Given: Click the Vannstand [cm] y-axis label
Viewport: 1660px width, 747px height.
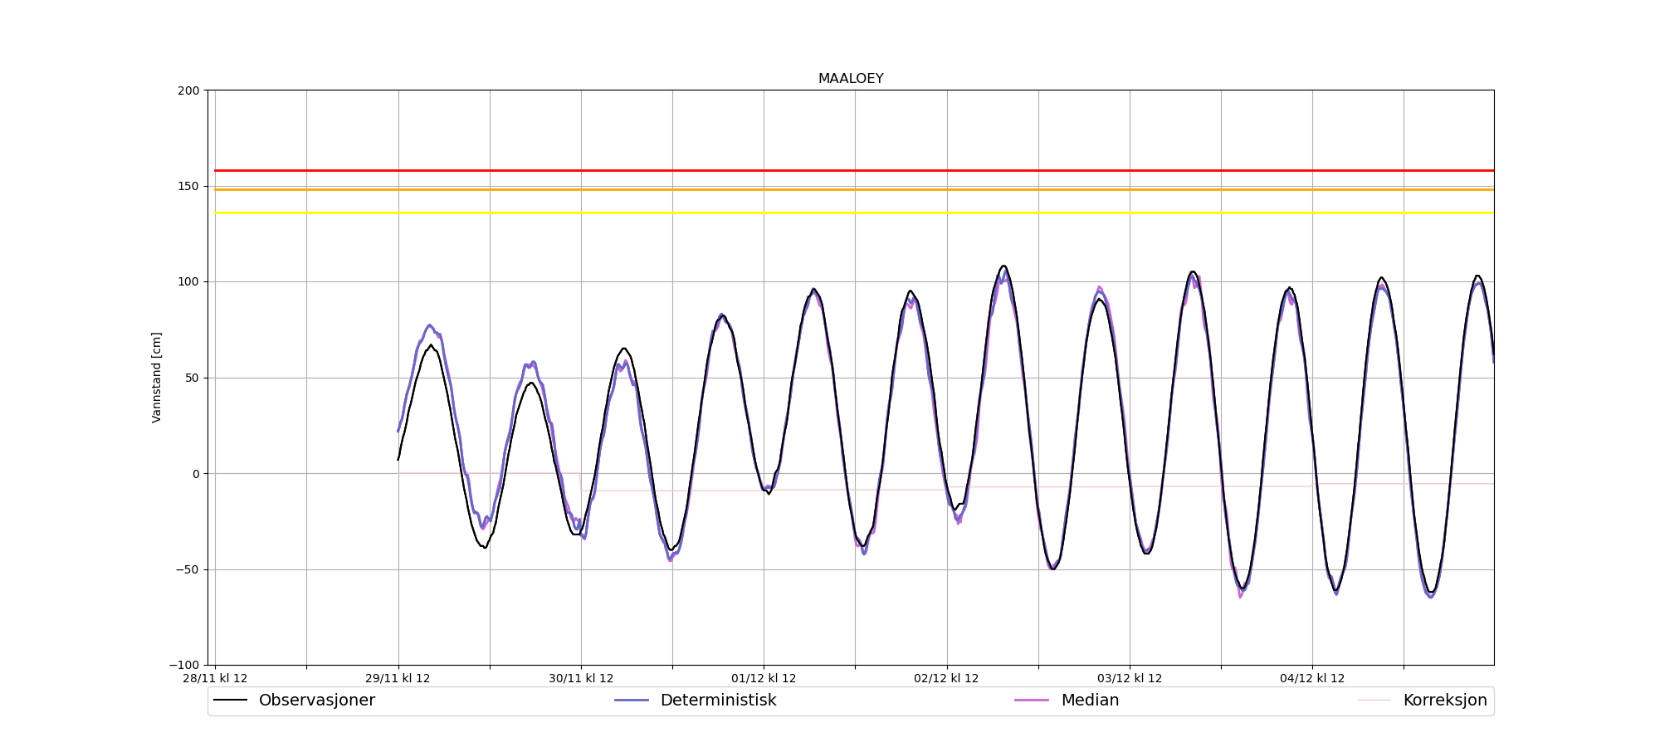Looking at the screenshot, I should point(157,378).
